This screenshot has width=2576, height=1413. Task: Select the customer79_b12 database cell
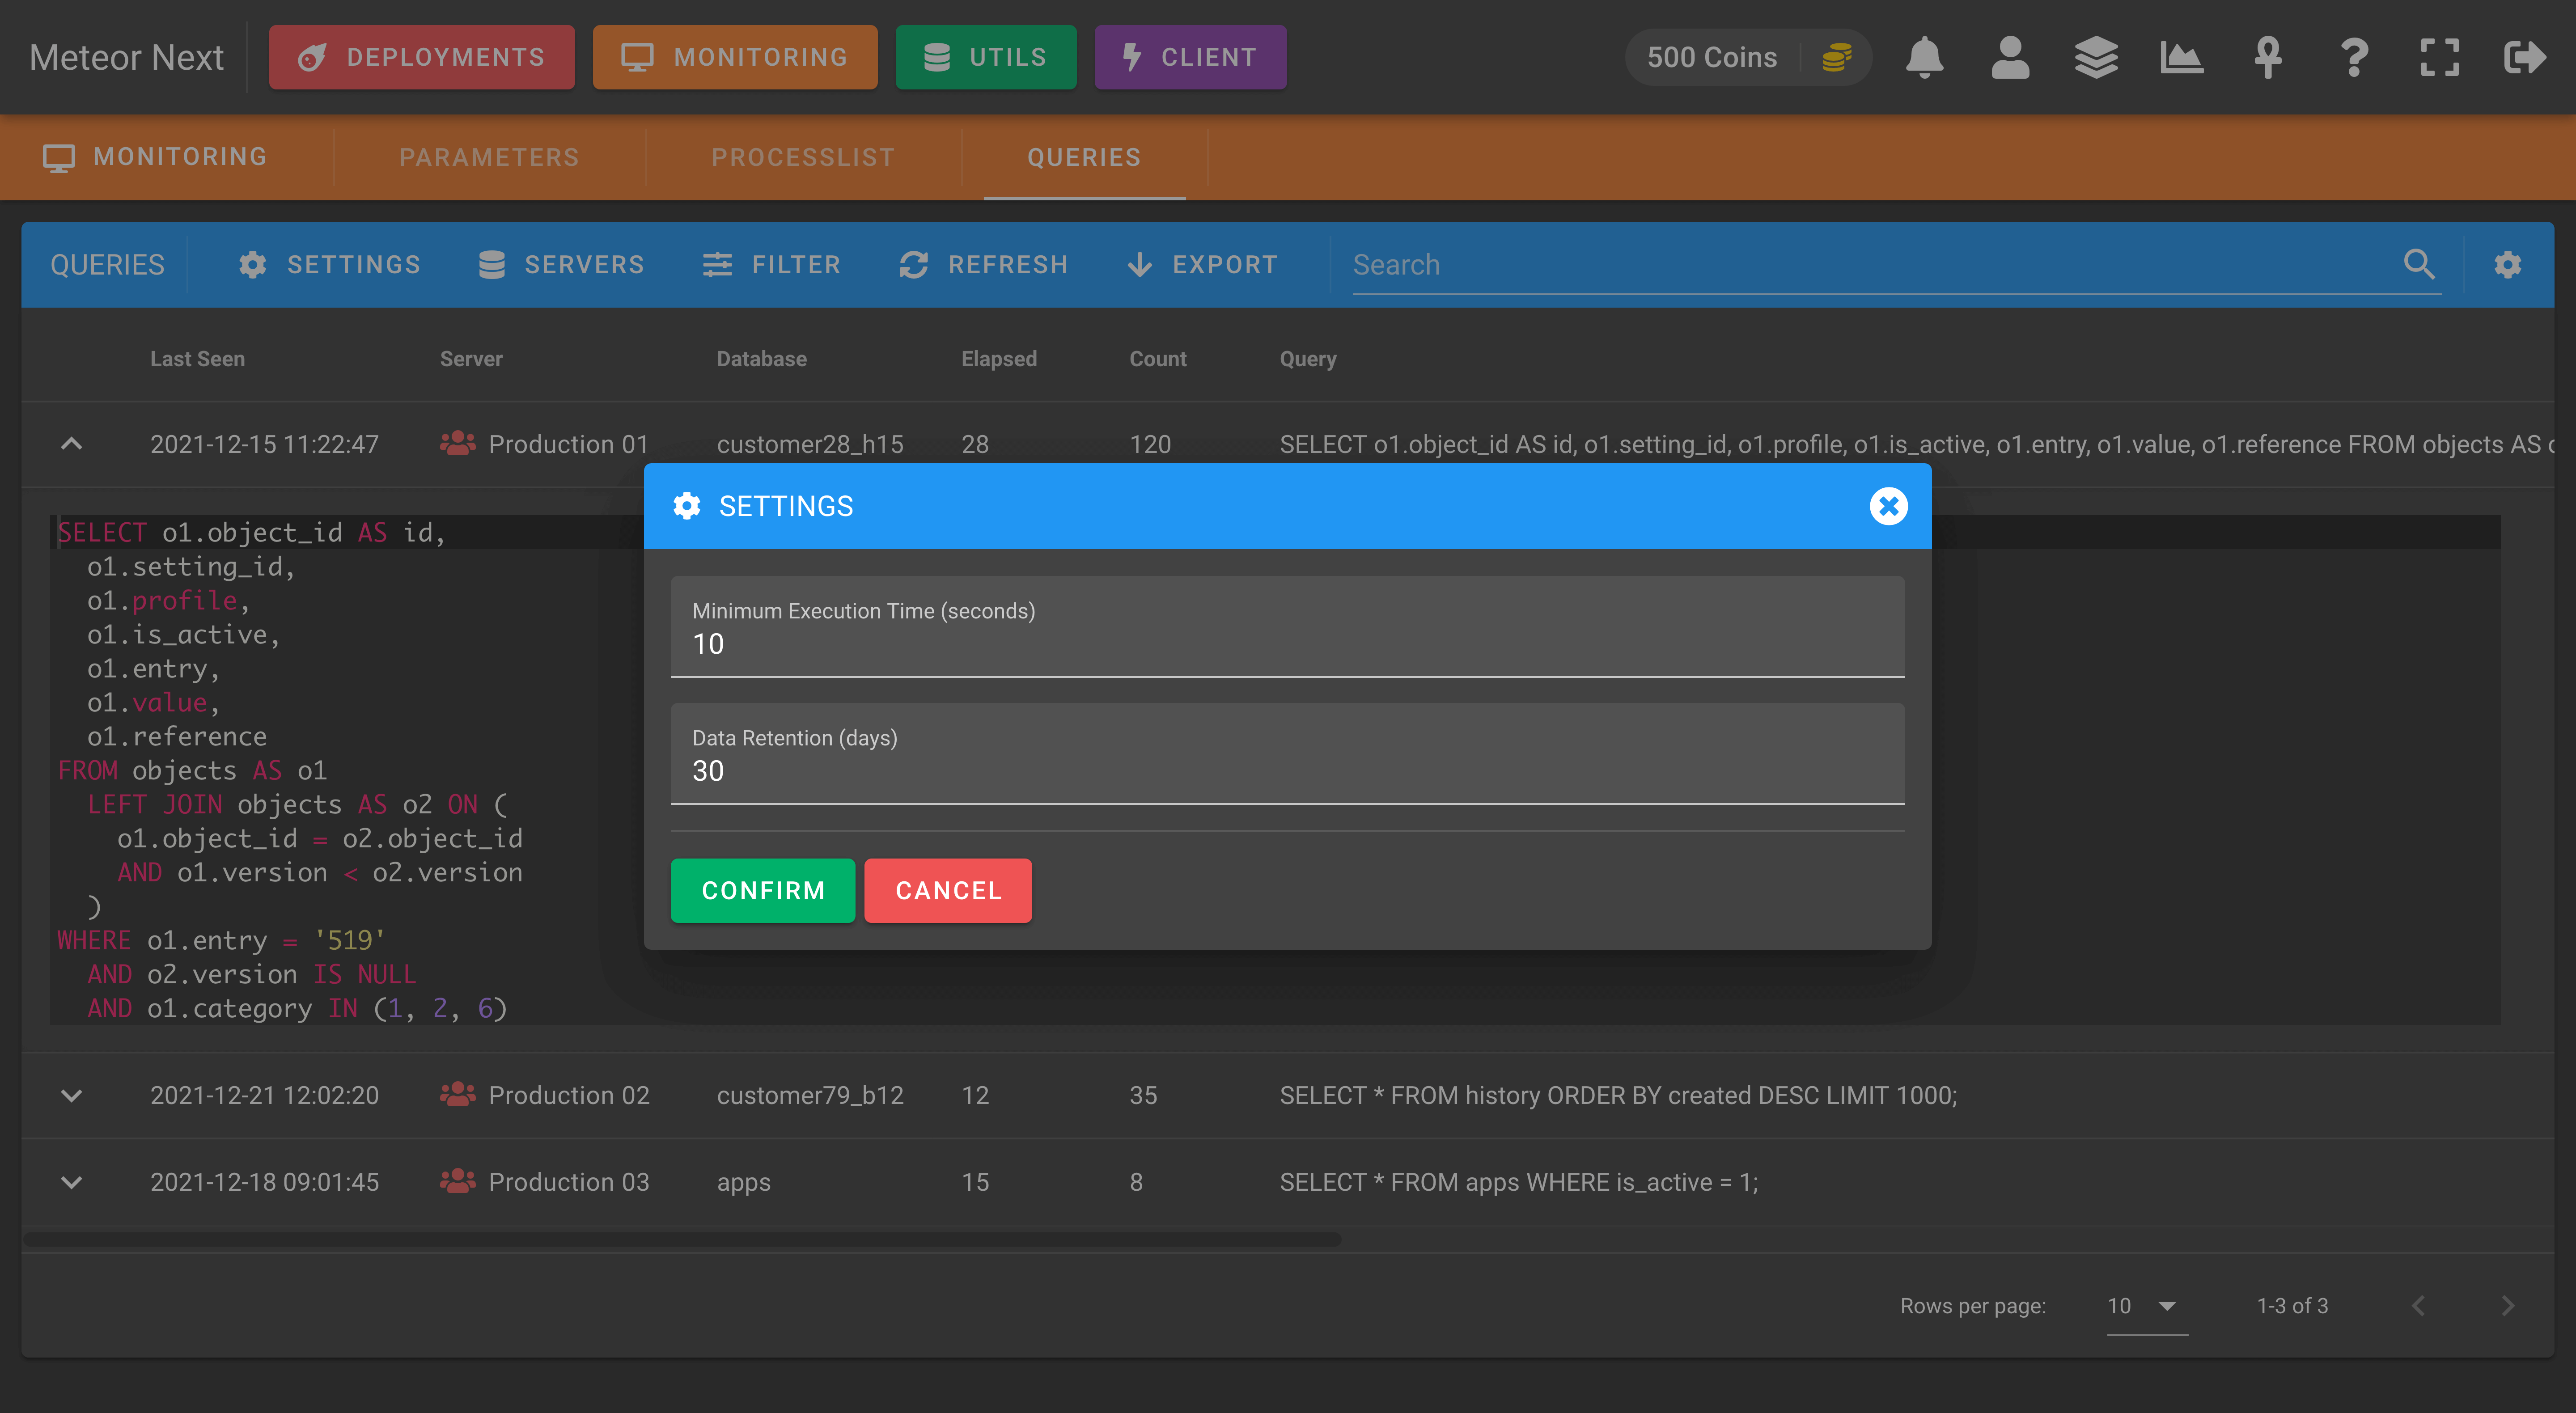click(810, 1095)
